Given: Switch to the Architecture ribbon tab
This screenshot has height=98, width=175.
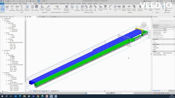Looking at the screenshot, I should tap(8, 4).
